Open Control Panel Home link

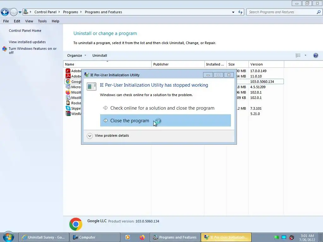[25, 31]
